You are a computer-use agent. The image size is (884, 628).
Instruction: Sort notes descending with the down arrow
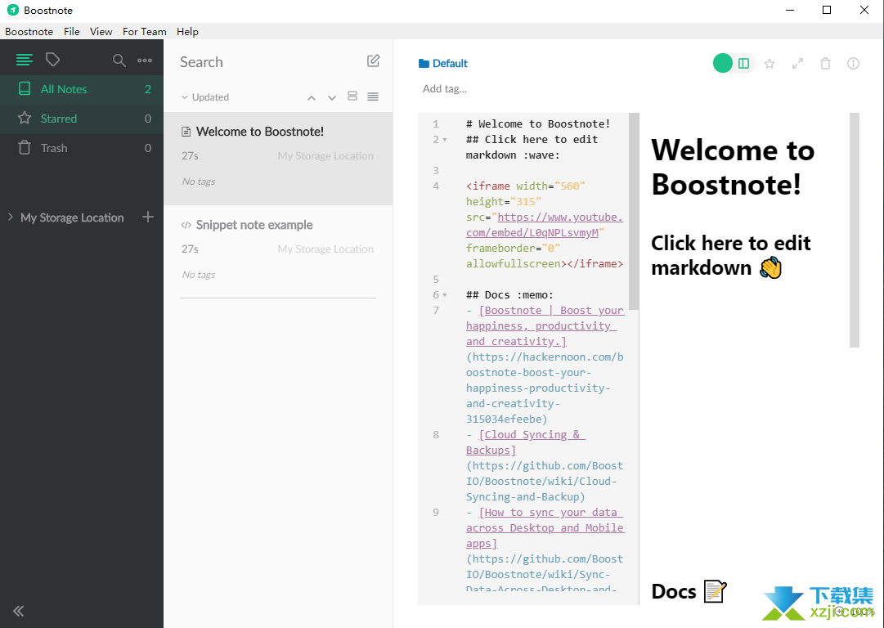(332, 97)
